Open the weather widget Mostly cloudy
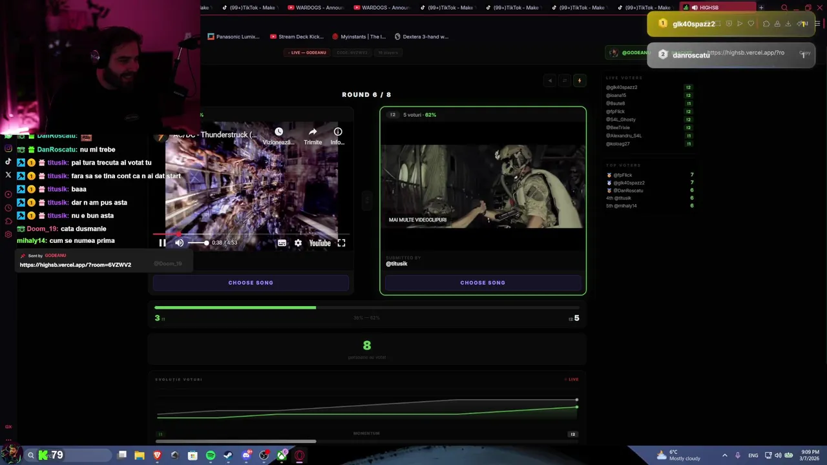Image resolution: width=827 pixels, height=465 pixels. (678, 455)
